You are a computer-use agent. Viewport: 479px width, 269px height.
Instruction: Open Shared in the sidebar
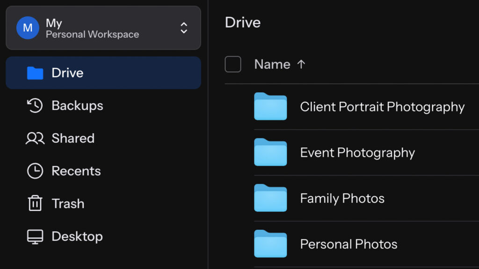(x=103, y=138)
